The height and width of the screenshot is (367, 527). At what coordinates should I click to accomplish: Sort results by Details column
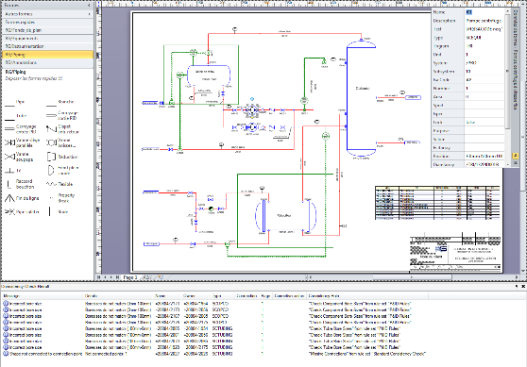[x=119, y=296]
